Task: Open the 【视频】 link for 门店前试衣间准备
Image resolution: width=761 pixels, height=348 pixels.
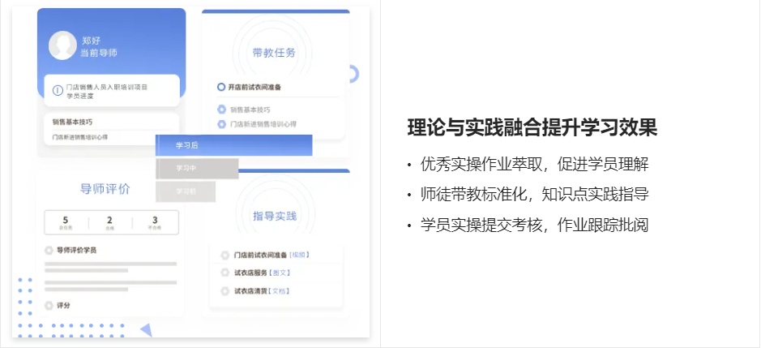Action: click(x=299, y=255)
